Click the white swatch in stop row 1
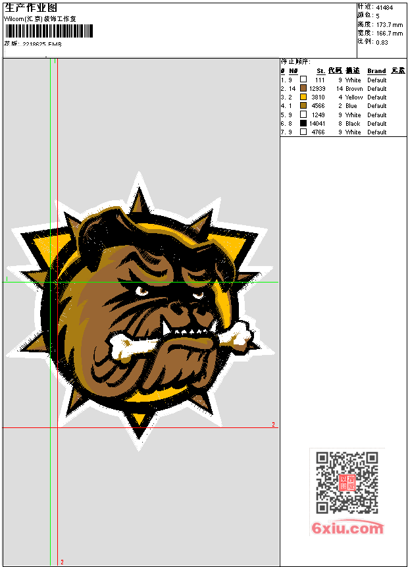The height and width of the screenshot is (567, 408). tap(303, 79)
